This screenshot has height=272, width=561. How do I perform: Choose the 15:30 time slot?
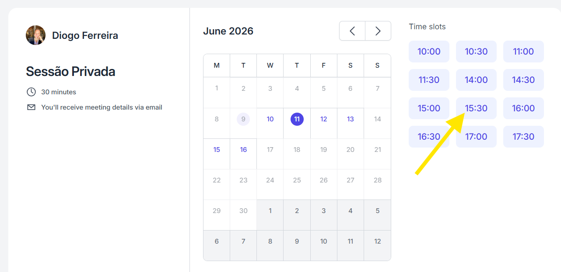point(476,108)
